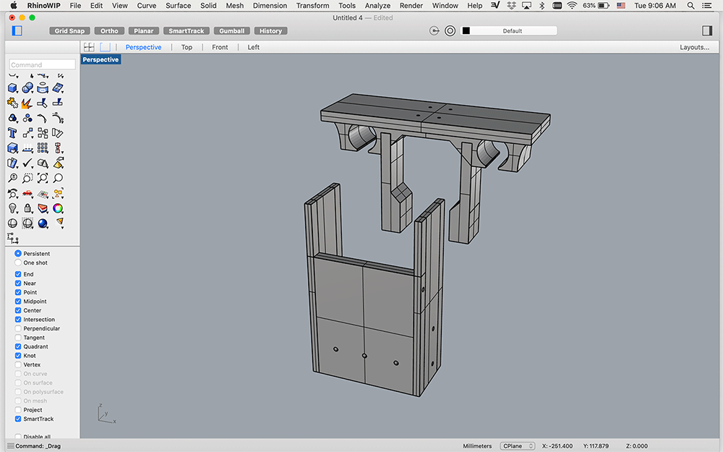Select the Text object tool

pos(12,133)
